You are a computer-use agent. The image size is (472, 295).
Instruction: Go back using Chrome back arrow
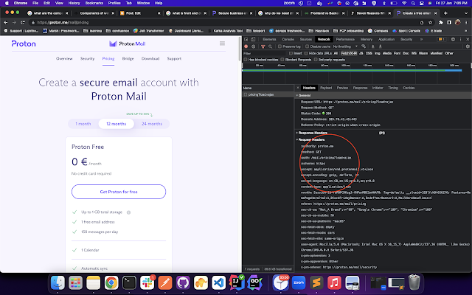5,22
